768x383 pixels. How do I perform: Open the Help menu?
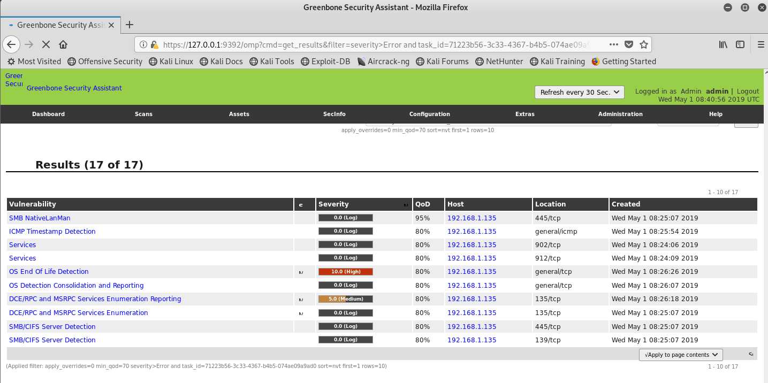pyautogui.click(x=716, y=114)
